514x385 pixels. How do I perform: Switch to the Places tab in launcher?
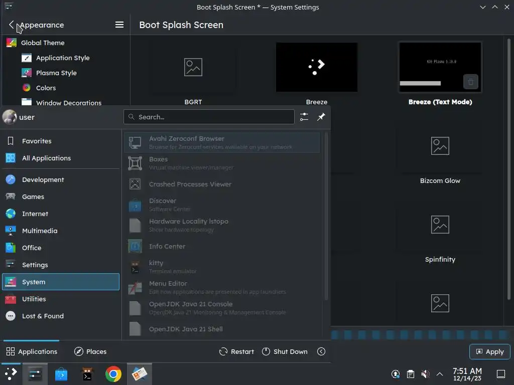point(90,351)
